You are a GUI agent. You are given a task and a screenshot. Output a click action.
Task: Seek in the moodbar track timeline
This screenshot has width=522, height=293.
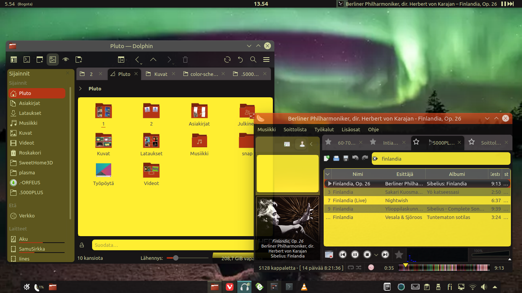[x=444, y=267]
